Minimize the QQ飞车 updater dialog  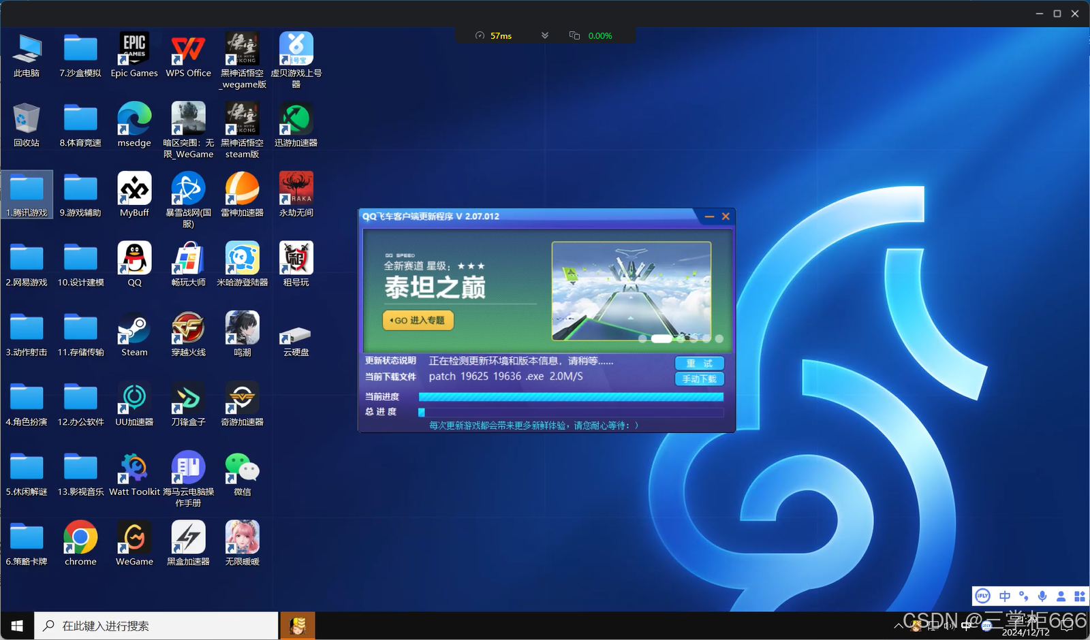[x=709, y=217]
